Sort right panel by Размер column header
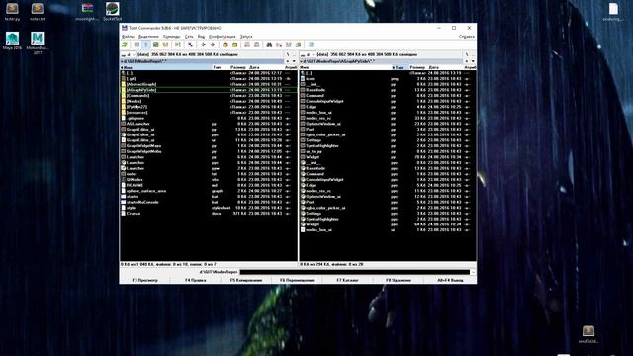The width and height of the screenshot is (633, 356). [417, 67]
